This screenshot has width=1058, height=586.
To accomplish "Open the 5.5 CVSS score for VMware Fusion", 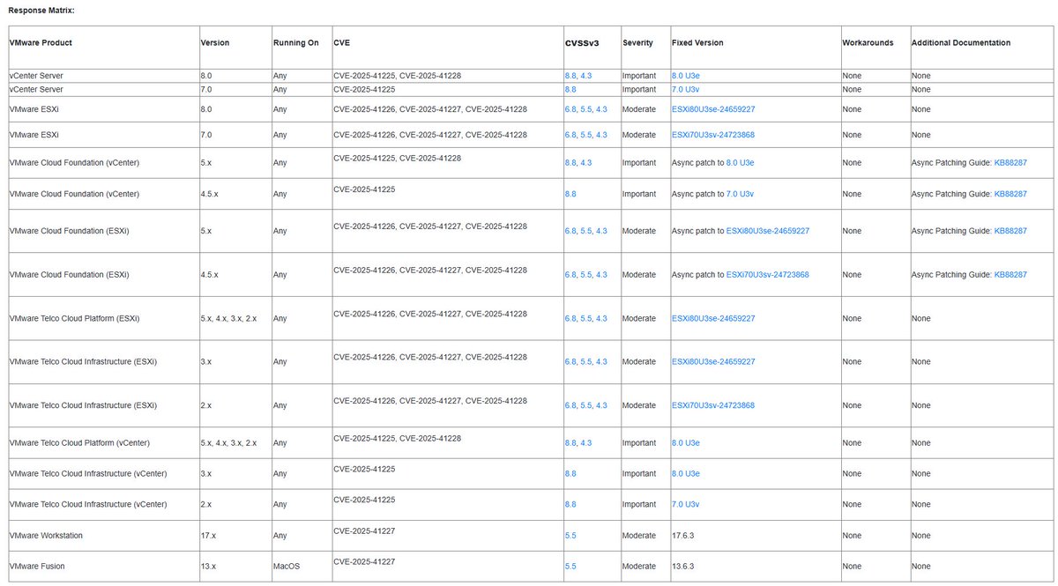I will 570,567.
